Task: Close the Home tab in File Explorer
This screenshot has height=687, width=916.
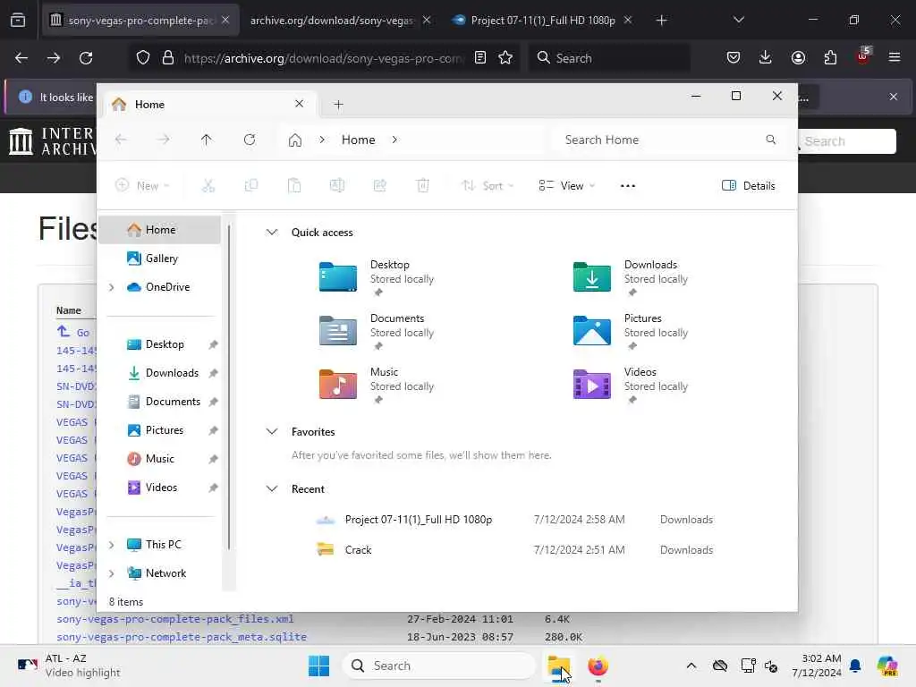Action: click(x=299, y=104)
